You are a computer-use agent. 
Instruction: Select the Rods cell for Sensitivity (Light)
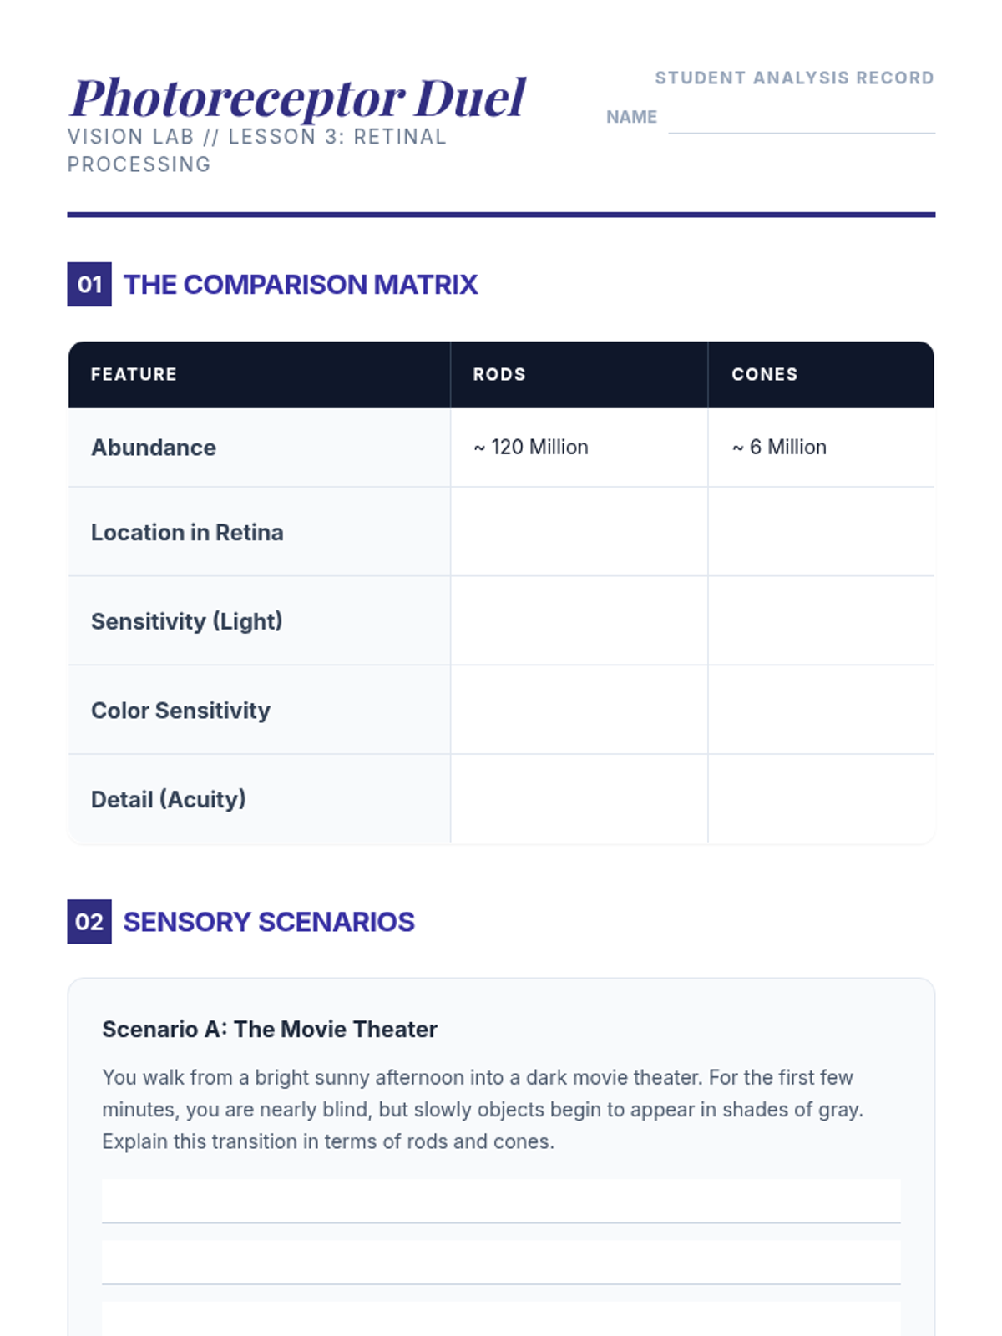(x=579, y=621)
